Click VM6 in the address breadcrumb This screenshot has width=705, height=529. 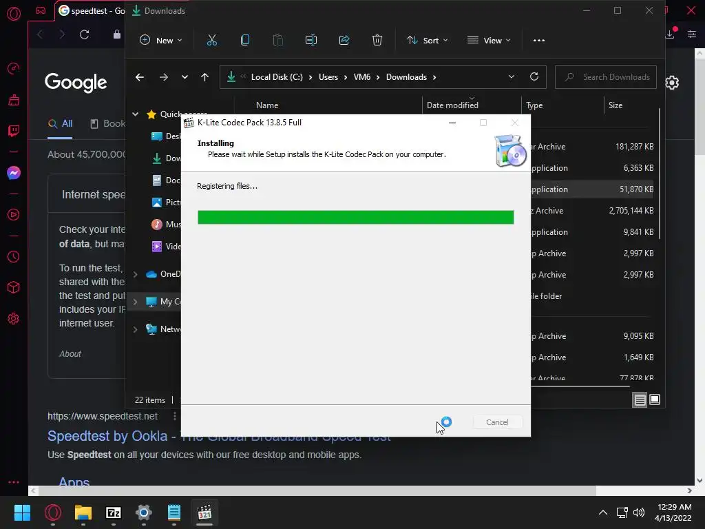(362, 77)
